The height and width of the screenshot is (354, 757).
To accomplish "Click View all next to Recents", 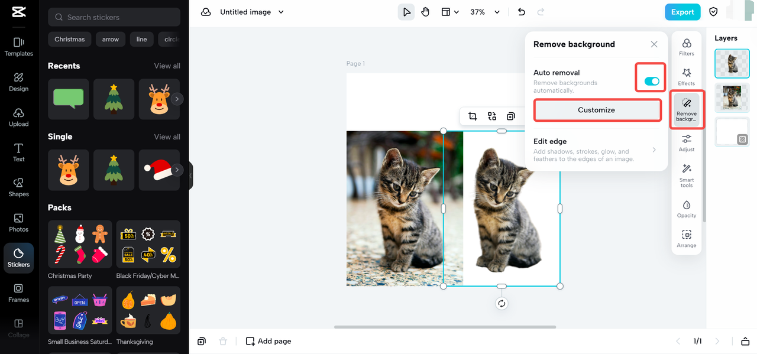I will click(x=167, y=66).
